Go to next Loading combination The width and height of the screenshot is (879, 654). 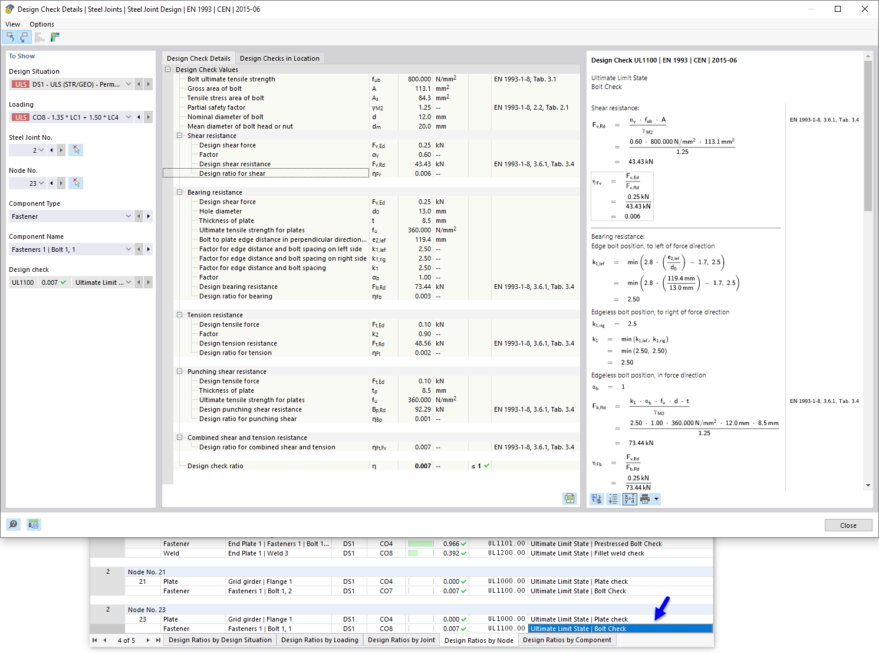coord(148,117)
